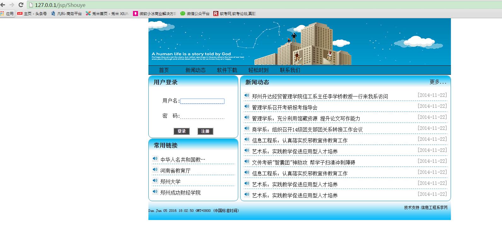Click the footer text 技术支持:信息工程系李芮
This screenshot has height=231, width=502.
(x=426, y=207)
